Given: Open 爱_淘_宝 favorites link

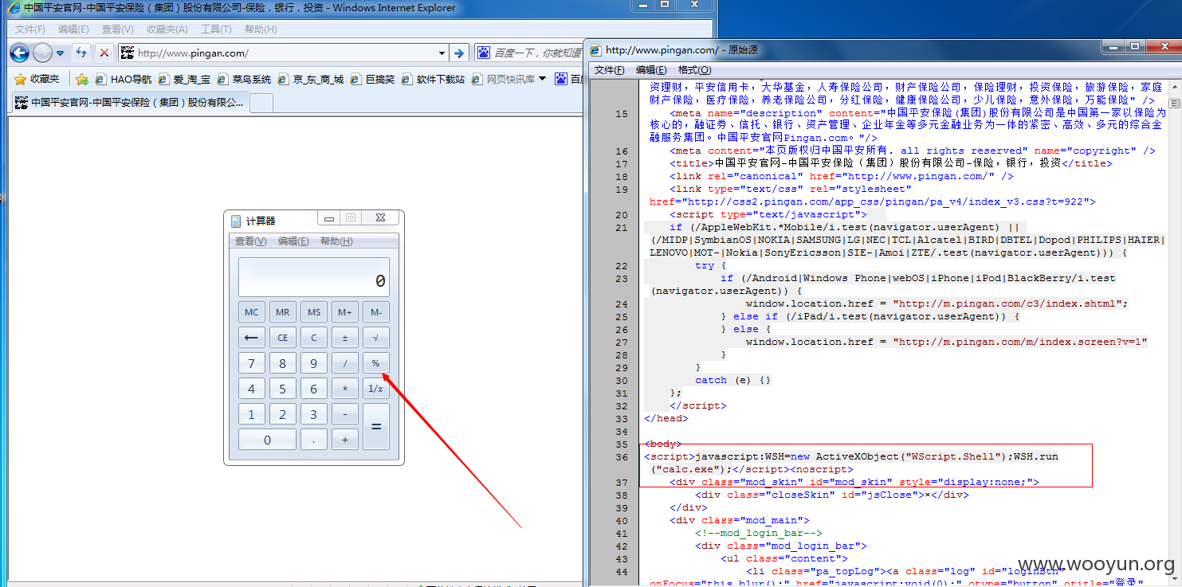Looking at the screenshot, I should [x=185, y=79].
